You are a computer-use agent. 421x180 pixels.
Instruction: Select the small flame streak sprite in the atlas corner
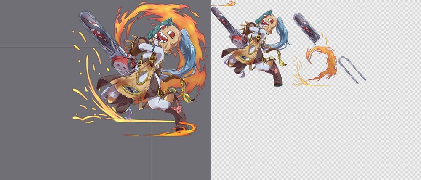coord(225,4)
